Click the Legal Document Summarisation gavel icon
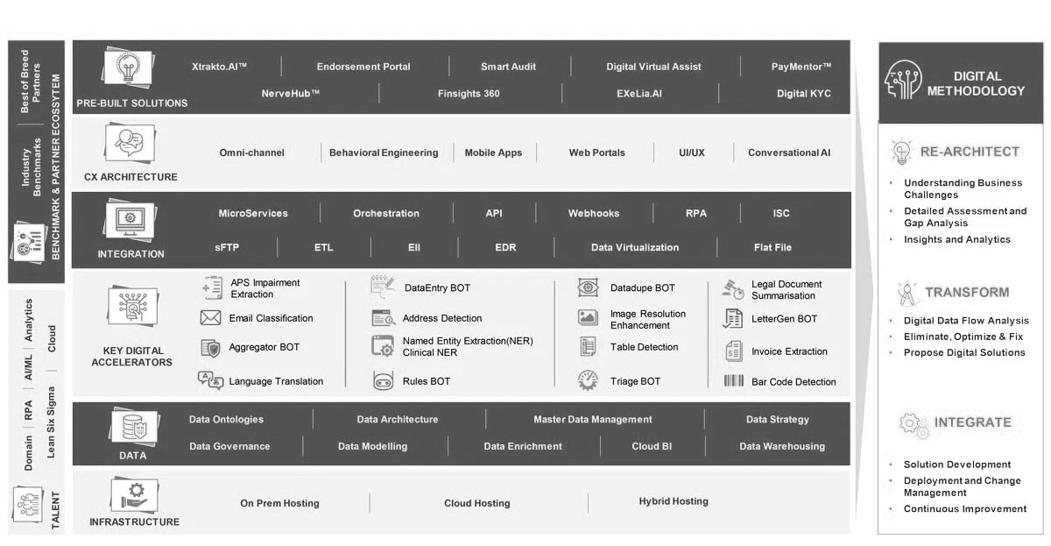 click(x=732, y=288)
